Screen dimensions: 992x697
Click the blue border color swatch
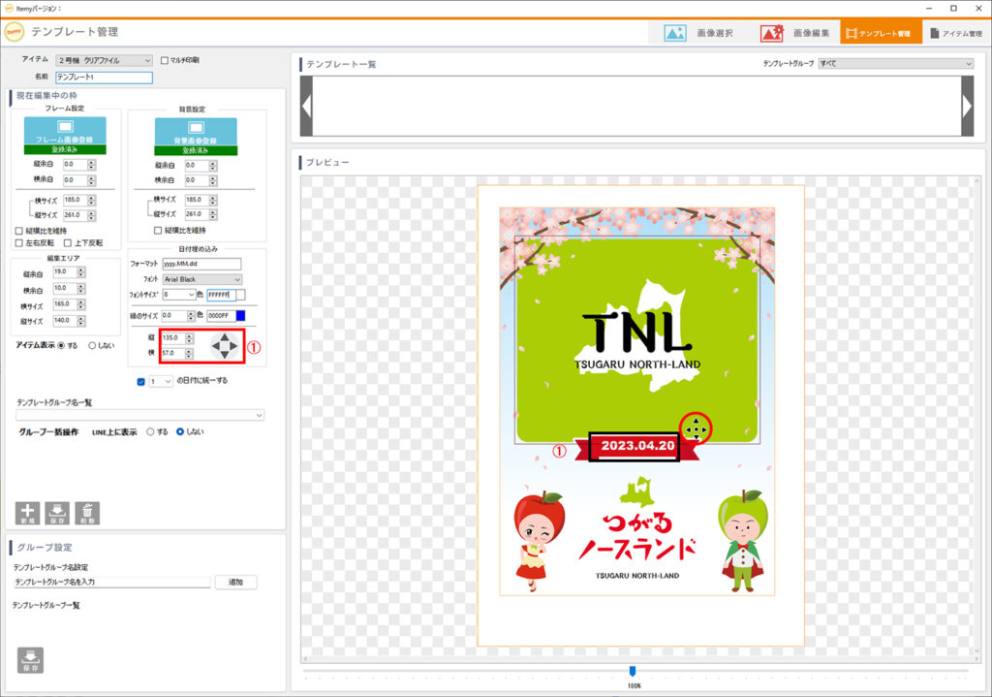[x=240, y=315]
